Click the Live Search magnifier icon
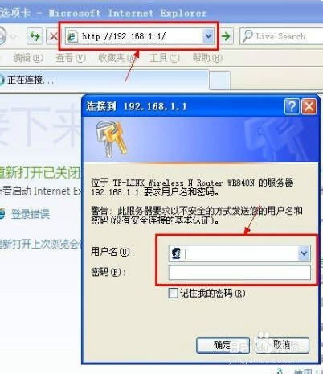Screen dimensions: 323x374 (247, 36)
